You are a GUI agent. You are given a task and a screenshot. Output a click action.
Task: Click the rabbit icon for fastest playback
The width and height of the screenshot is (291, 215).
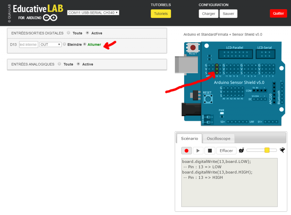[282, 150]
